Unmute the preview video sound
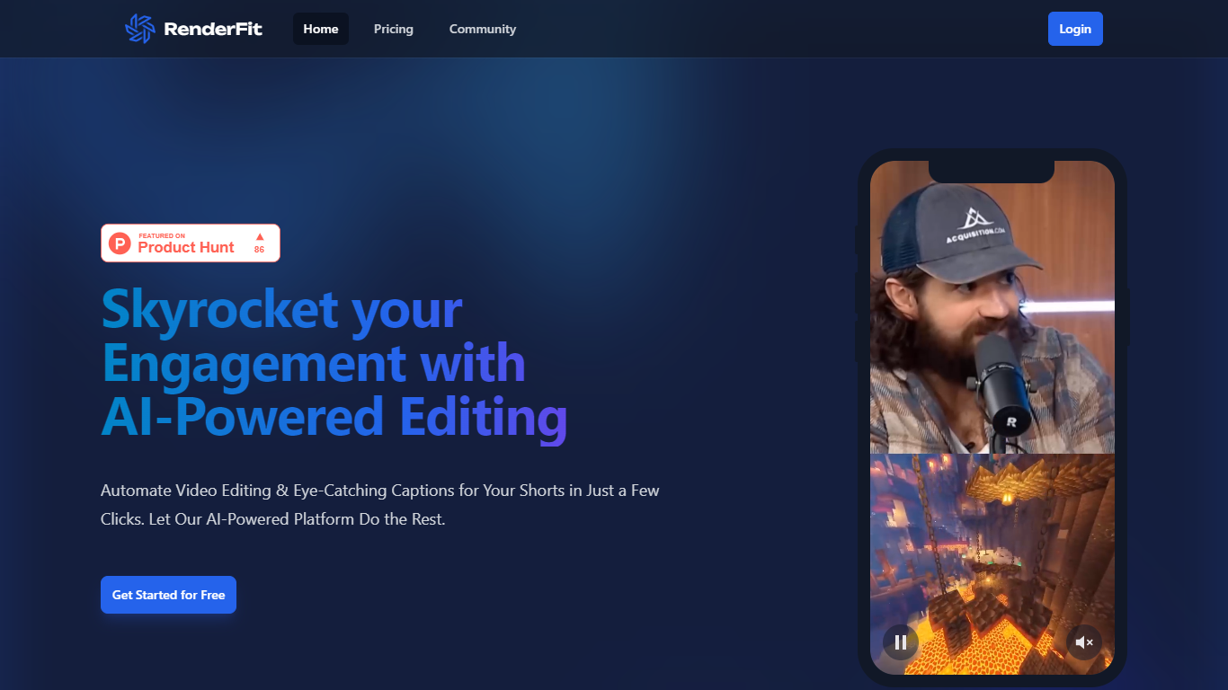1228x690 pixels. point(1084,642)
